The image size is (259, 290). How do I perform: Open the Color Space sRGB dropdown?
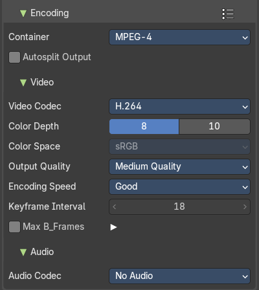(x=179, y=146)
